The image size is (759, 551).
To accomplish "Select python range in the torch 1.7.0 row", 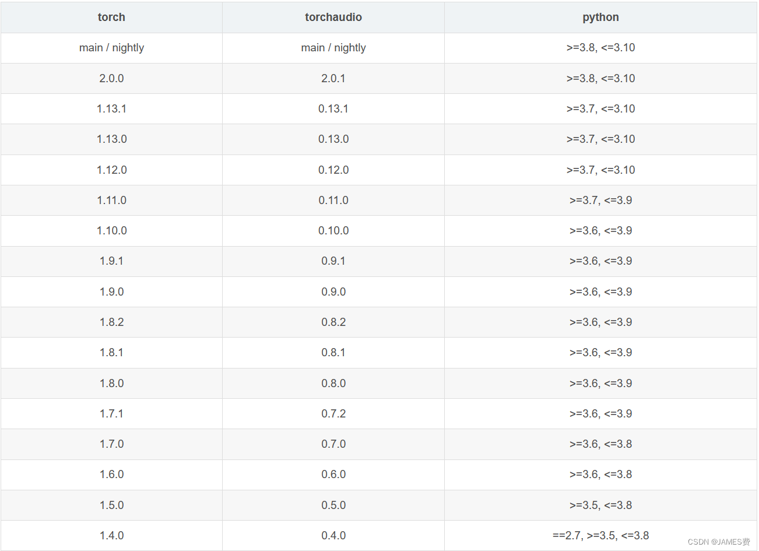I will click(x=600, y=444).
